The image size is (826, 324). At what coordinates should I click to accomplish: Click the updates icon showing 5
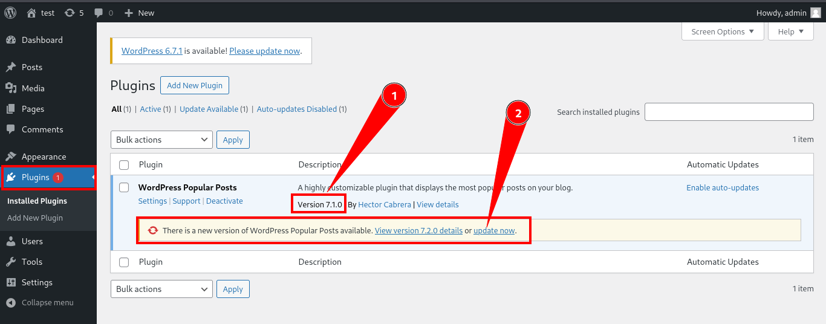pyautogui.click(x=70, y=13)
